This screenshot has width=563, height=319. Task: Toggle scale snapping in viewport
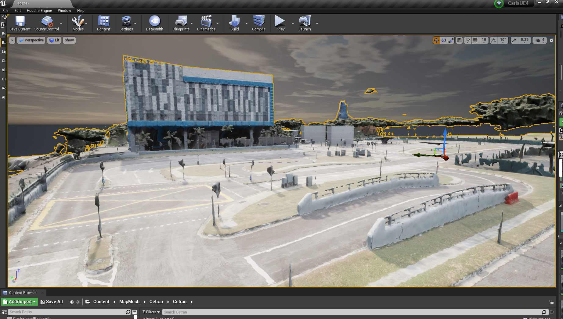pyautogui.click(x=514, y=40)
